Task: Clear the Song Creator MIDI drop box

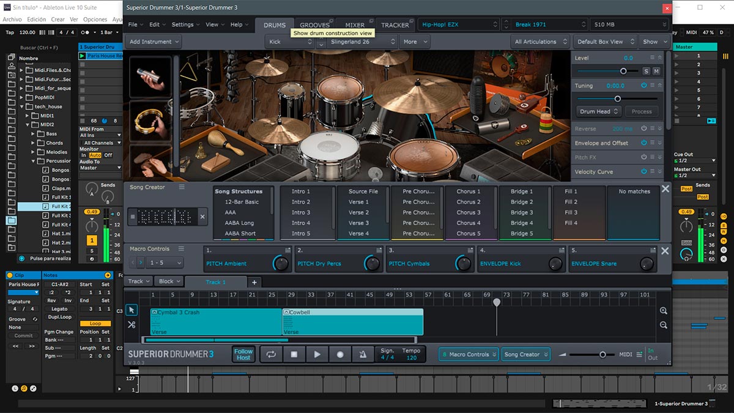Action: [203, 217]
